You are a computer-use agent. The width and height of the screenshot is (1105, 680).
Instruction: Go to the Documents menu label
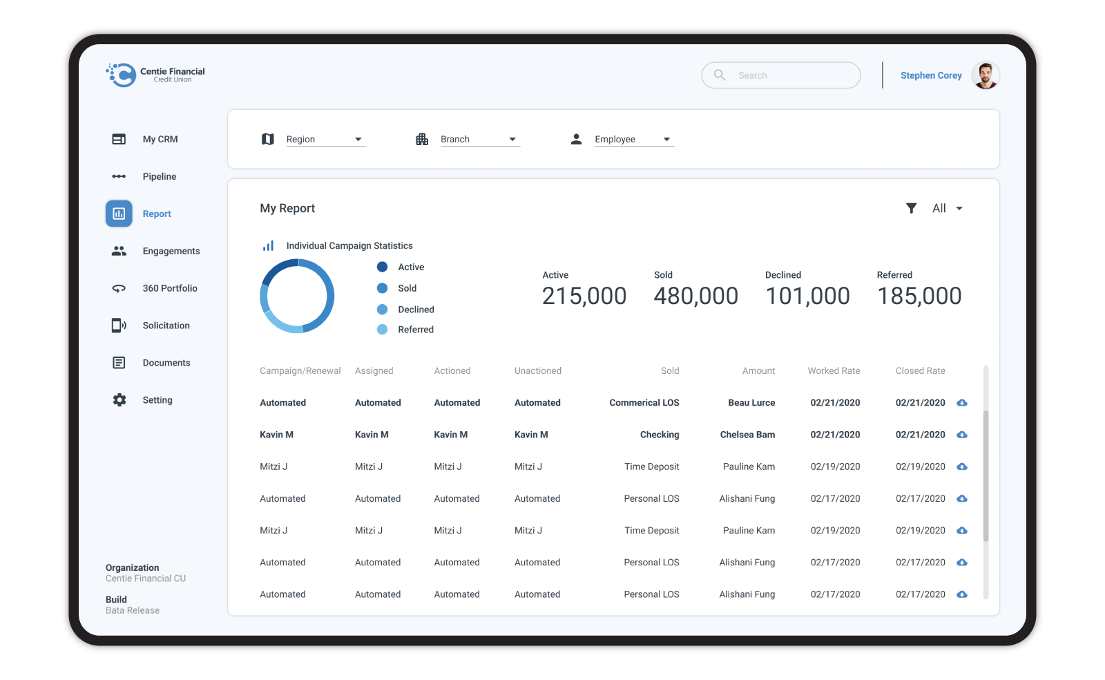pyautogui.click(x=166, y=363)
